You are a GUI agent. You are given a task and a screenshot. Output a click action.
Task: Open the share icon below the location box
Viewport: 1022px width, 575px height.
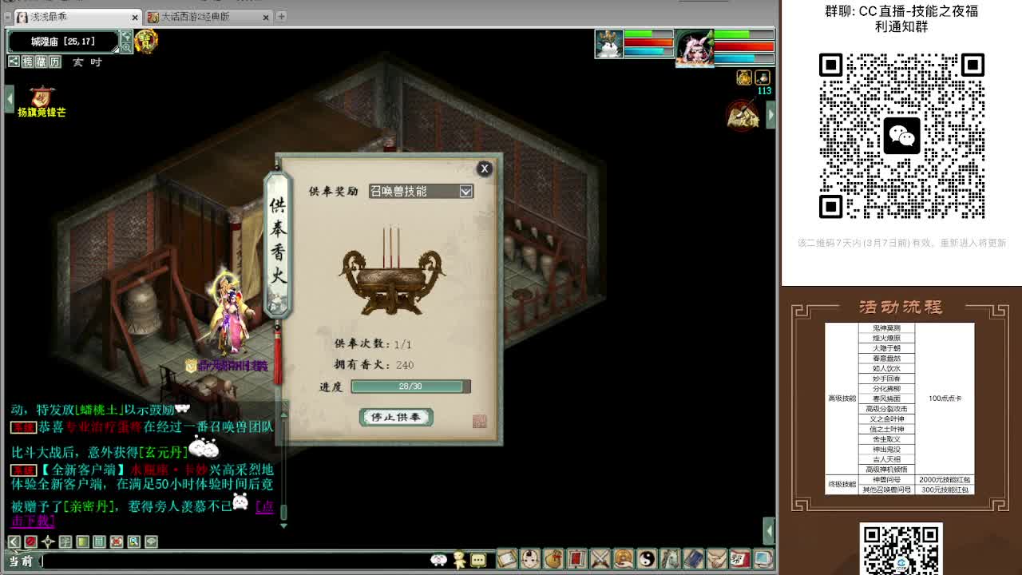point(14,61)
